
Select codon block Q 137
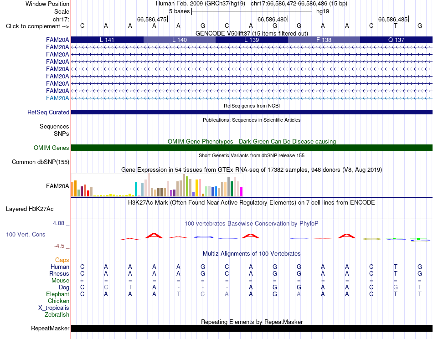pos(396,40)
